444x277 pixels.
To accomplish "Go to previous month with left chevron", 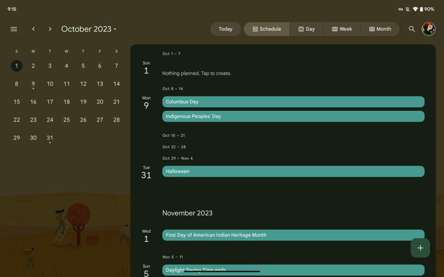I will (33, 29).
